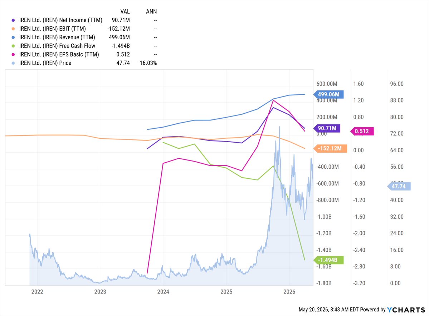Click the -1.00B y-axis label
Image resolution: width=429 pixels, height=316 pixels.
click(324, 217)
